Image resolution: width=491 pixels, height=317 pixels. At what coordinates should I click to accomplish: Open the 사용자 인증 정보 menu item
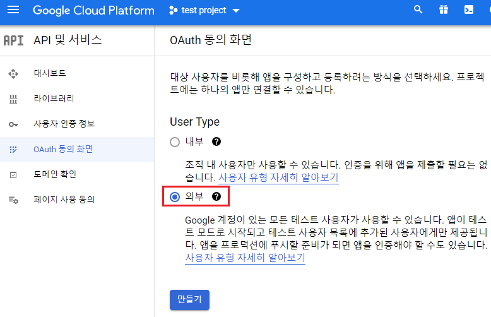[x=77, y=124]
